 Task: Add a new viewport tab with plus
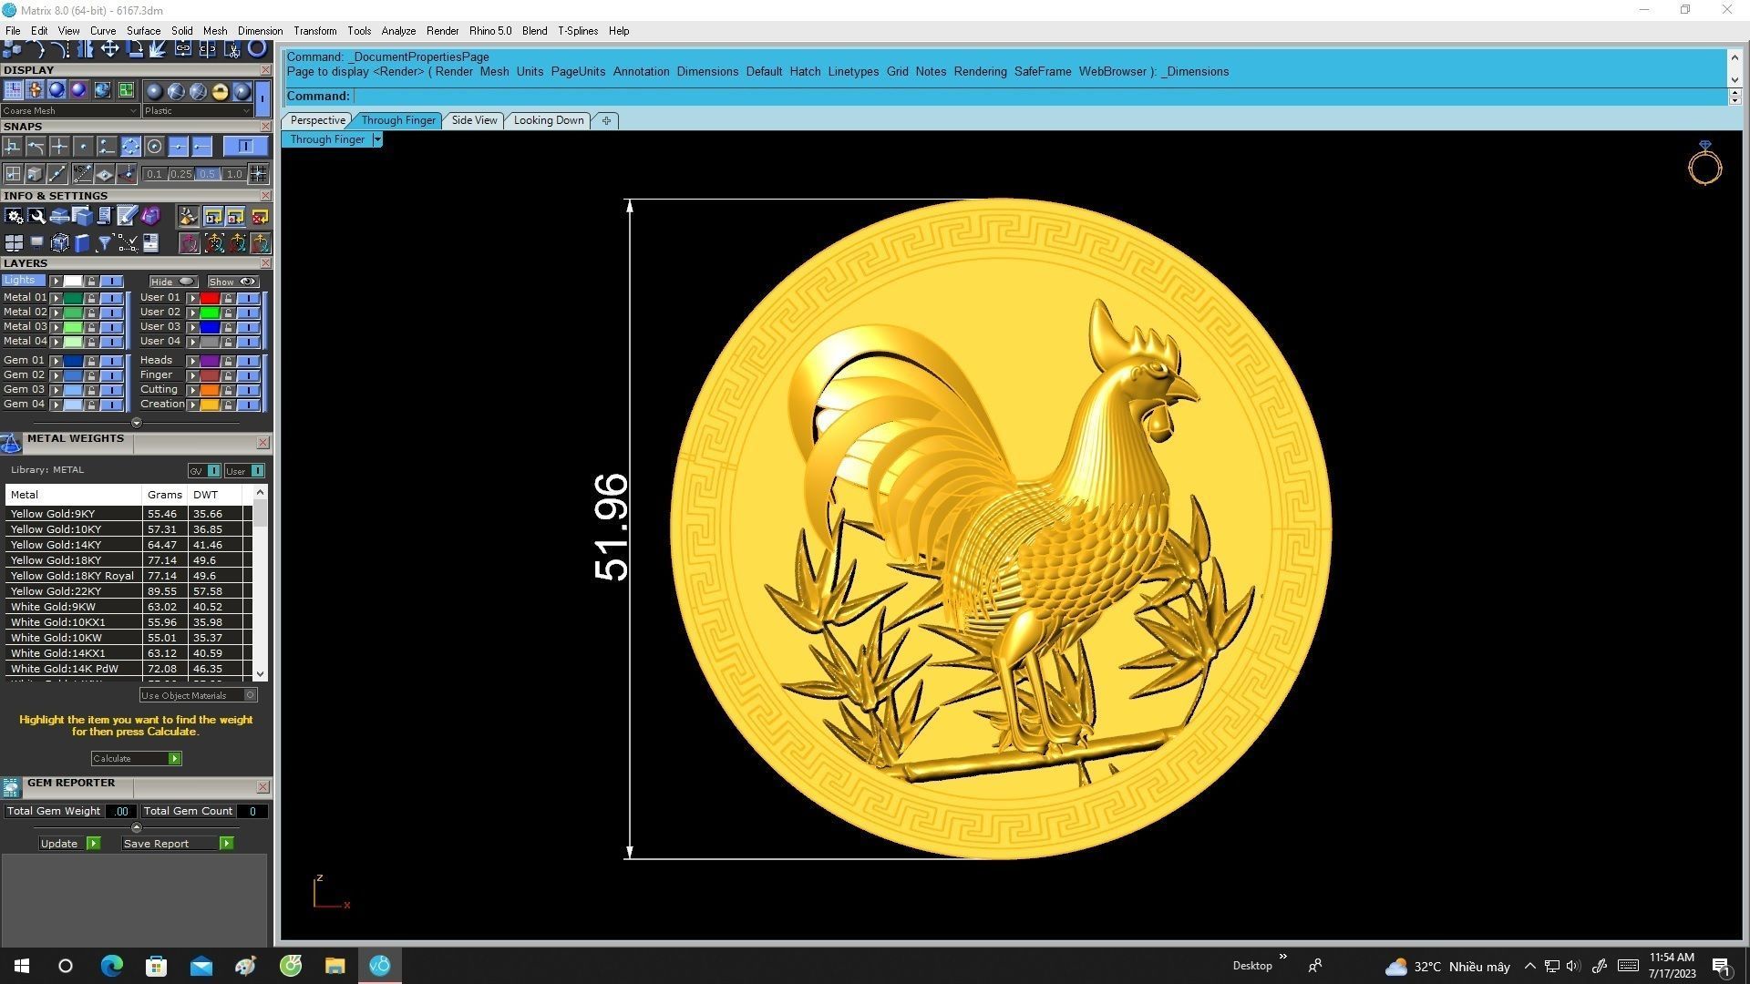pyautogui.click(x=606, y=120)
